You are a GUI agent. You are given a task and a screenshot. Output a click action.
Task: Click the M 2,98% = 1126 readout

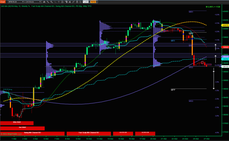[213, 7]
